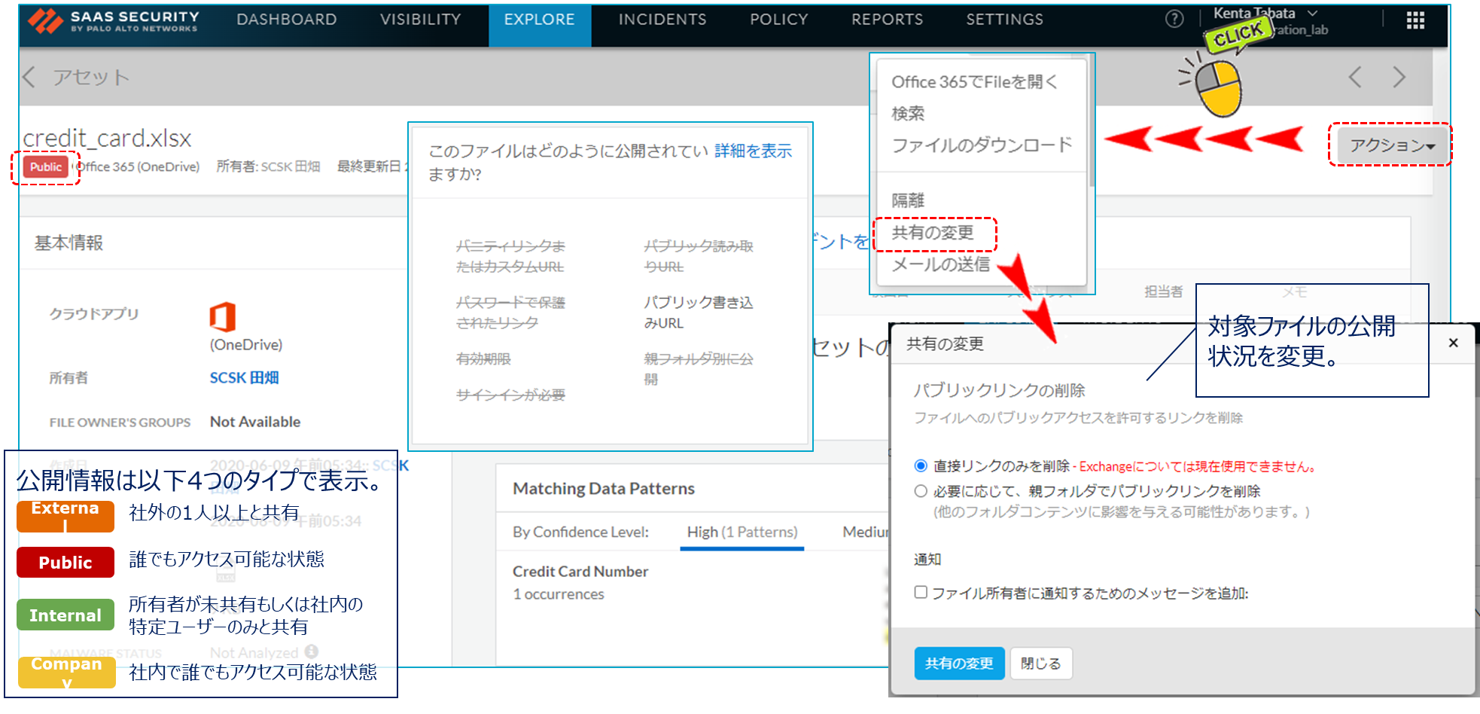Close the 共有の変更 dialog with X
This screenshot has width=1480, height=714.
point(1453,343)
